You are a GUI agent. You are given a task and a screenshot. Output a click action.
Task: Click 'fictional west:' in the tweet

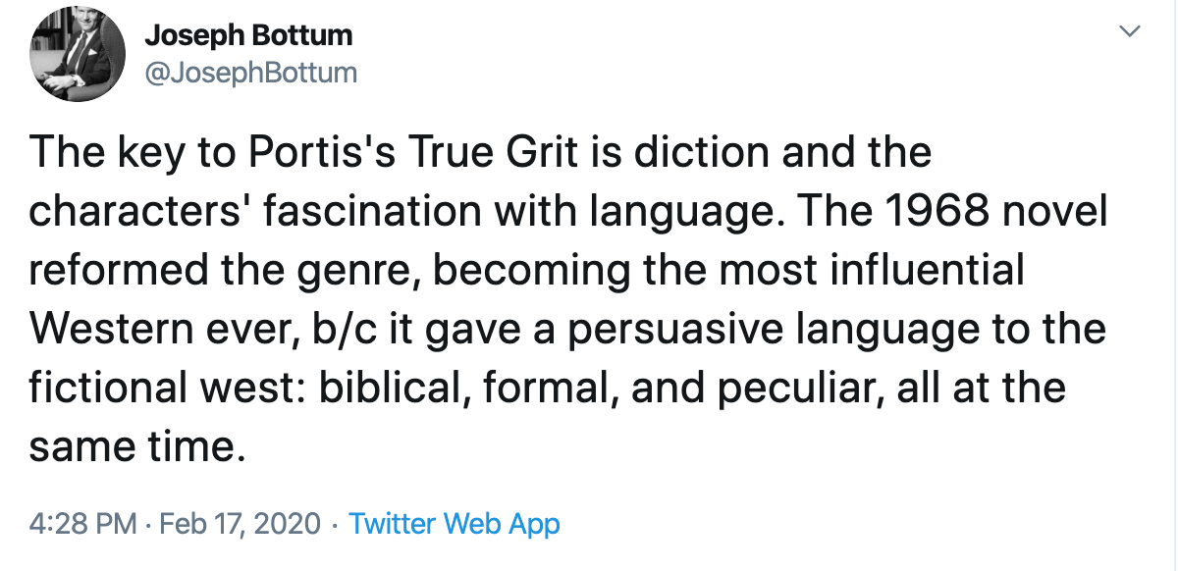165,388
